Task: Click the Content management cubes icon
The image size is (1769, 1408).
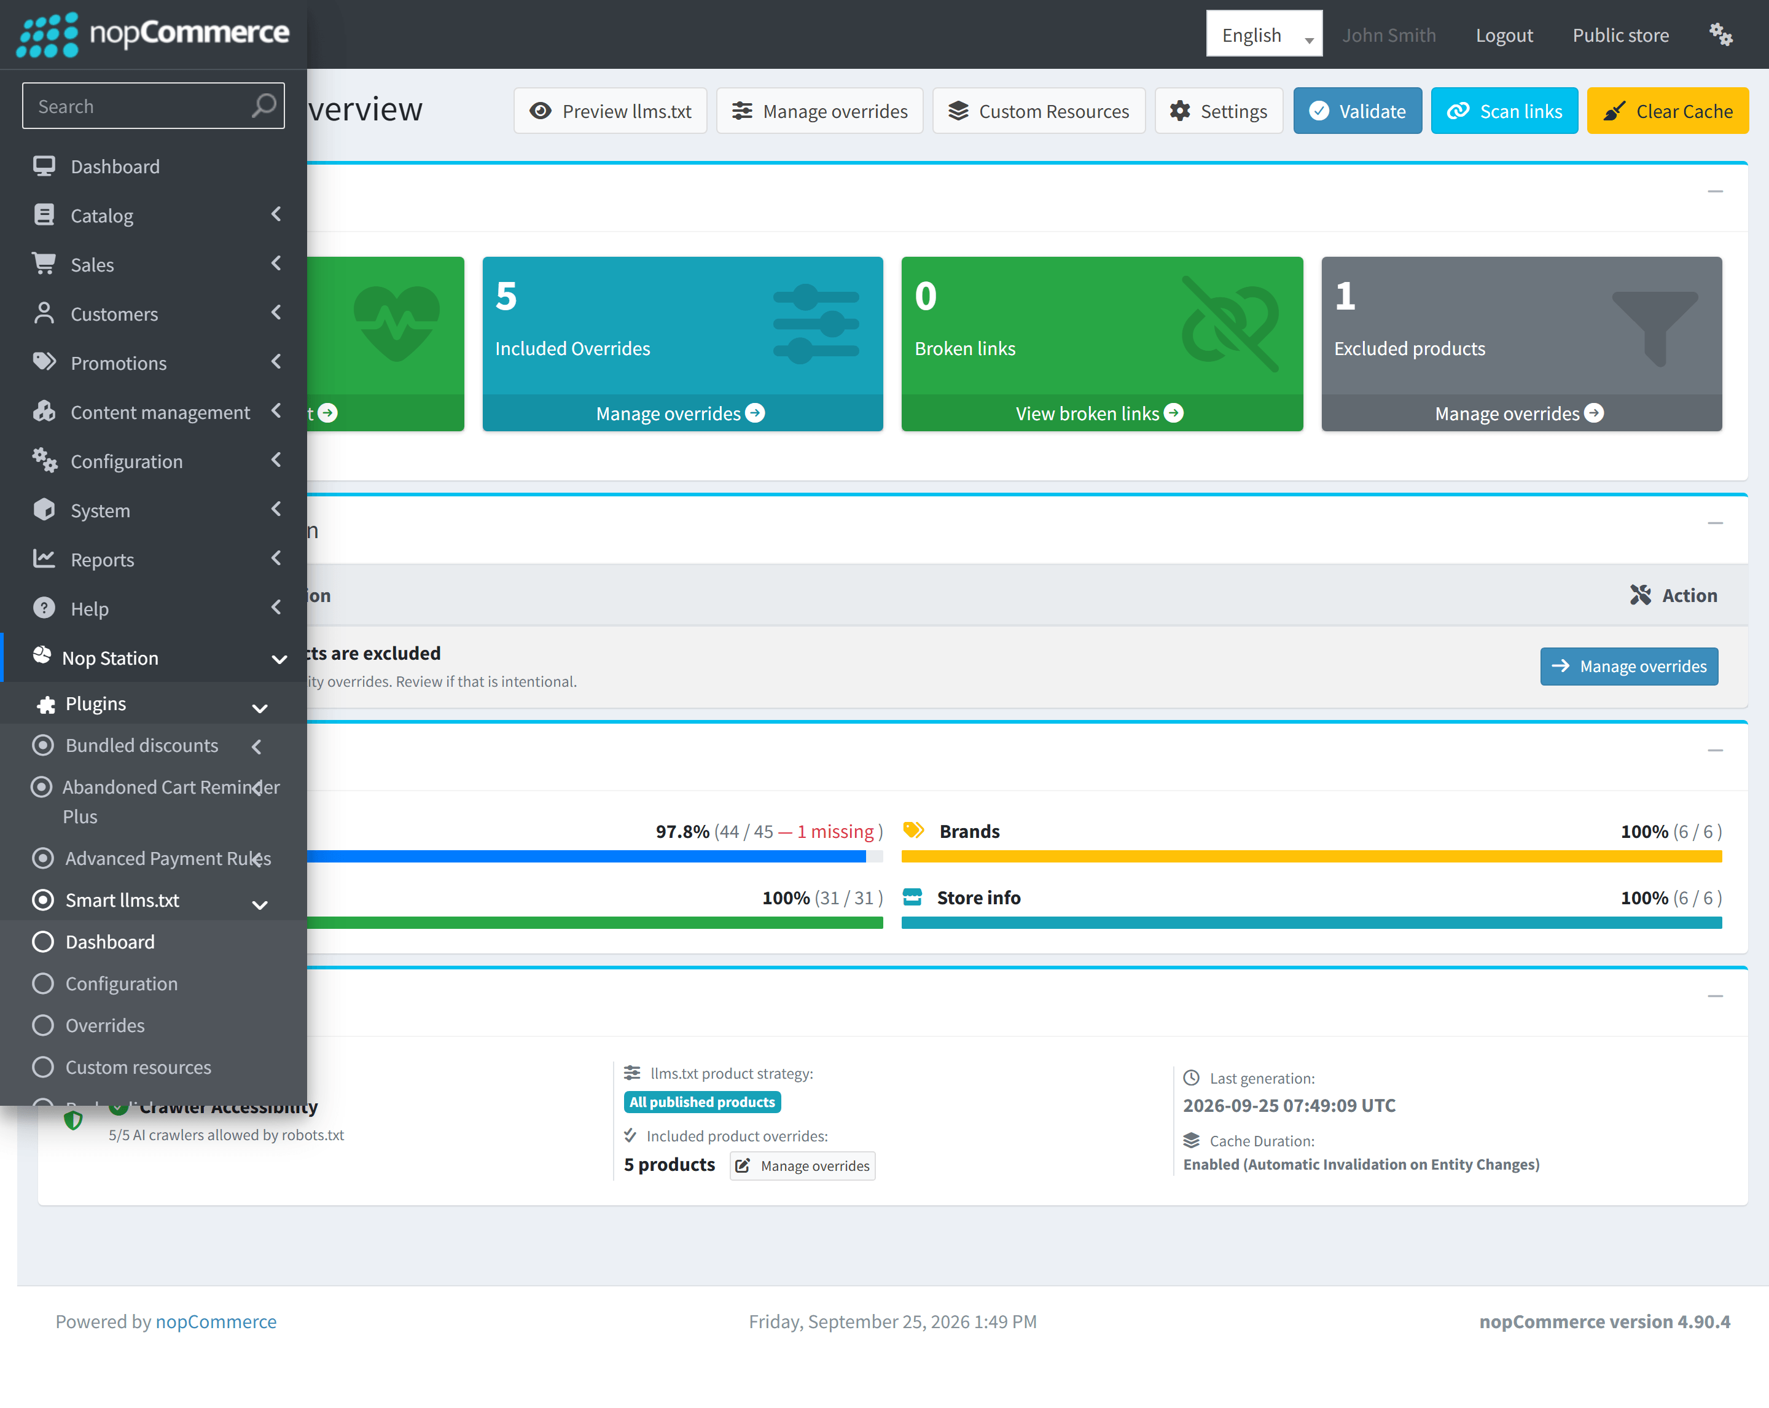Action: (x=44, y=411)
